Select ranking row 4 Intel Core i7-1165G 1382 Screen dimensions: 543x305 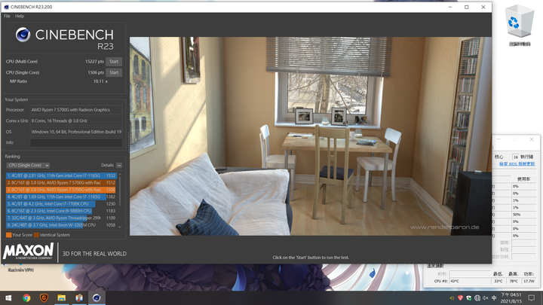[61, 197]
